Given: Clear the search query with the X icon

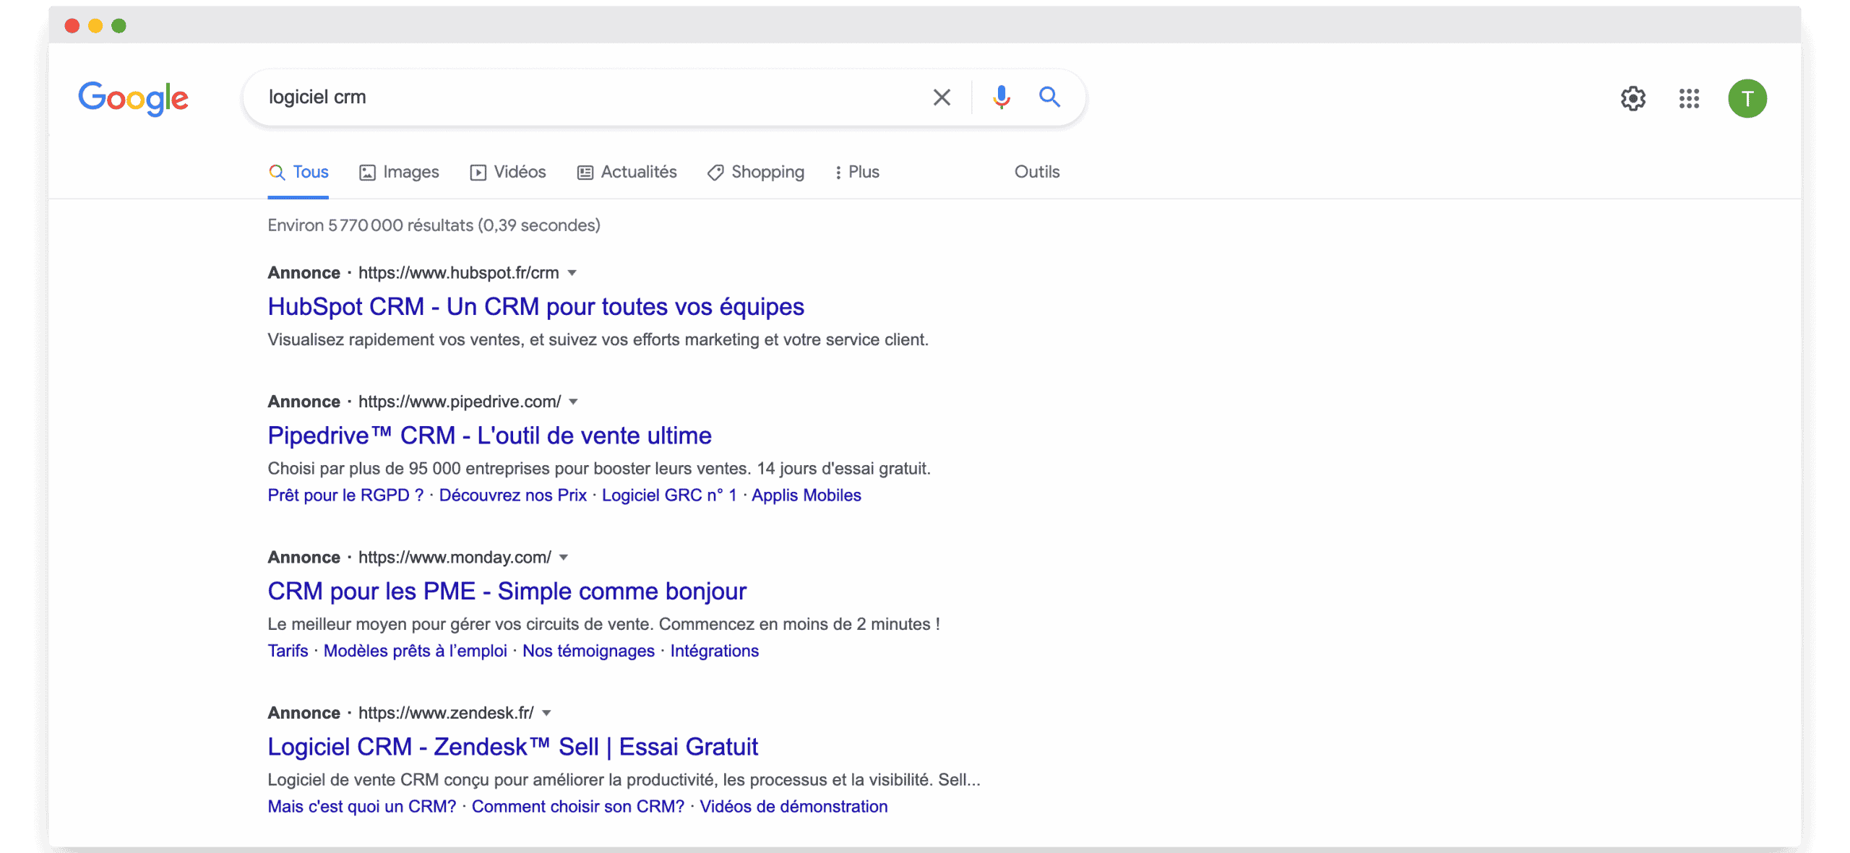Looking at the screenshot, I should tap(941, 98).
